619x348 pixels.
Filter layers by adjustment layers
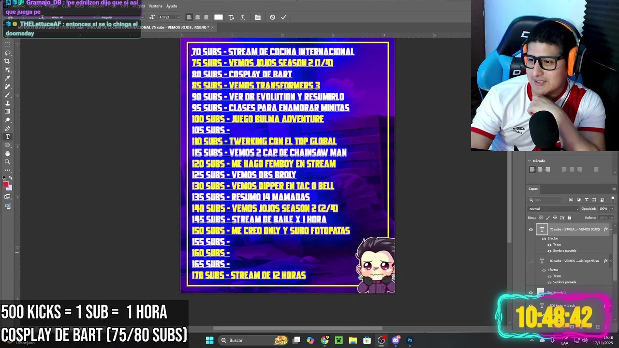click(x=579, y=200)
